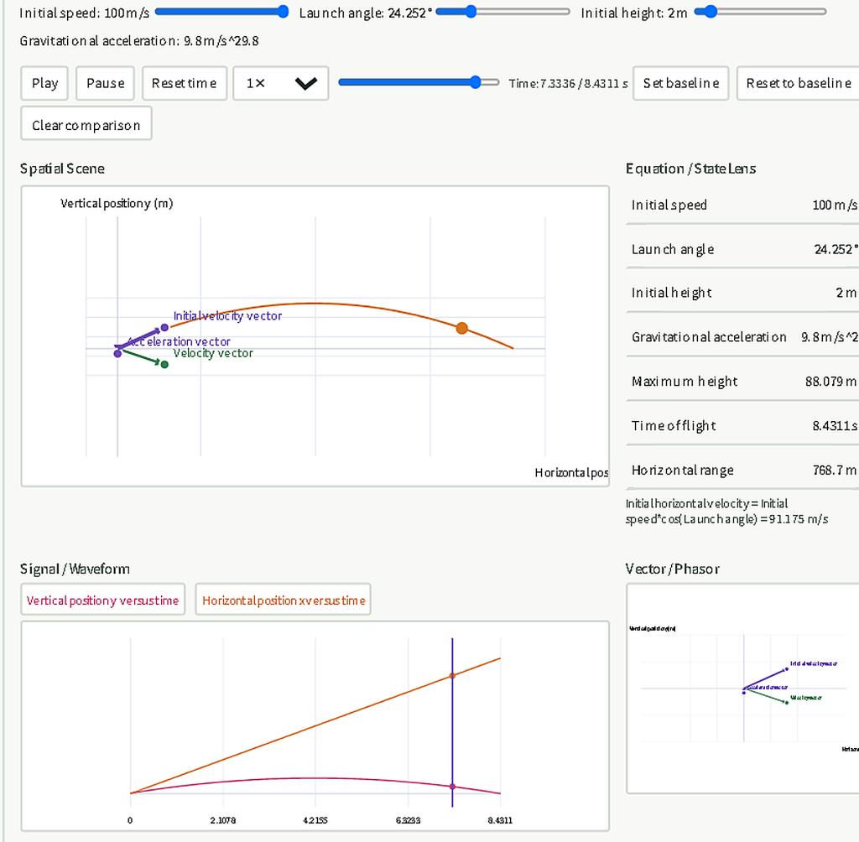Click the Equation / State Lens heading

(x=690, y=169)
